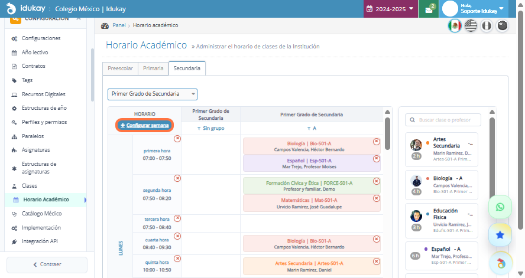Click the group A filter header
The height and width of the screenshot is (278, 525).
pyautogui.click(x=312, y=128)
